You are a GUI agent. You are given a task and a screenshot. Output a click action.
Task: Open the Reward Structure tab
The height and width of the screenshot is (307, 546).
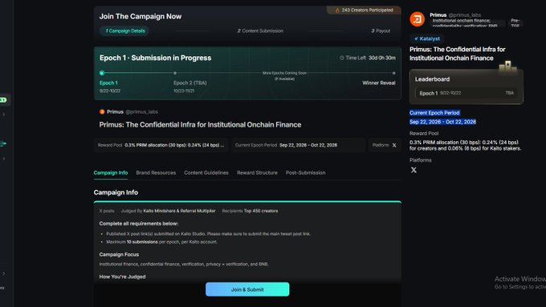tap(257, 173)
